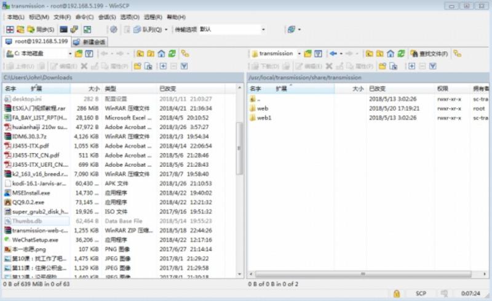Click select files plus icon in remote panel
This screenshot has height=301, width=492.
click(x=411, y=66)
